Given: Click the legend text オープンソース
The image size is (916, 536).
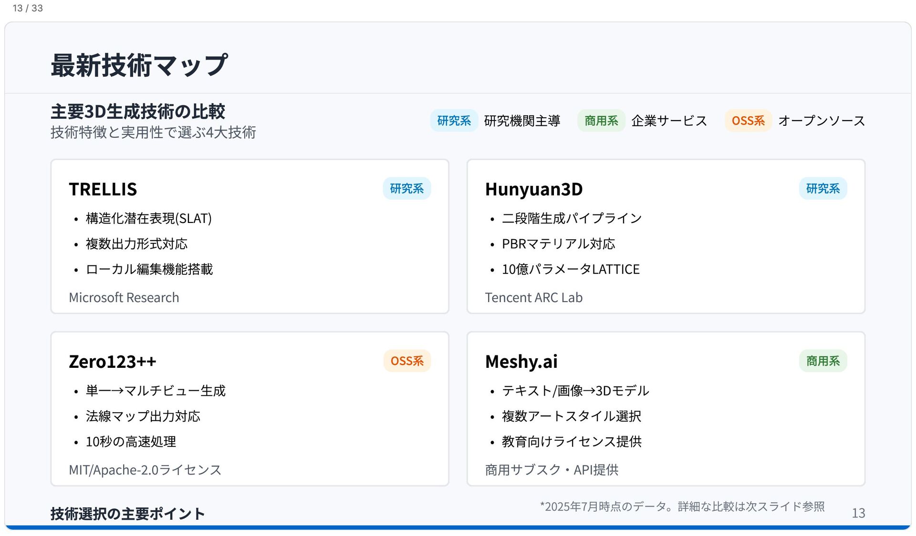Looking at the screenshot, I should [x=822, y=121].
